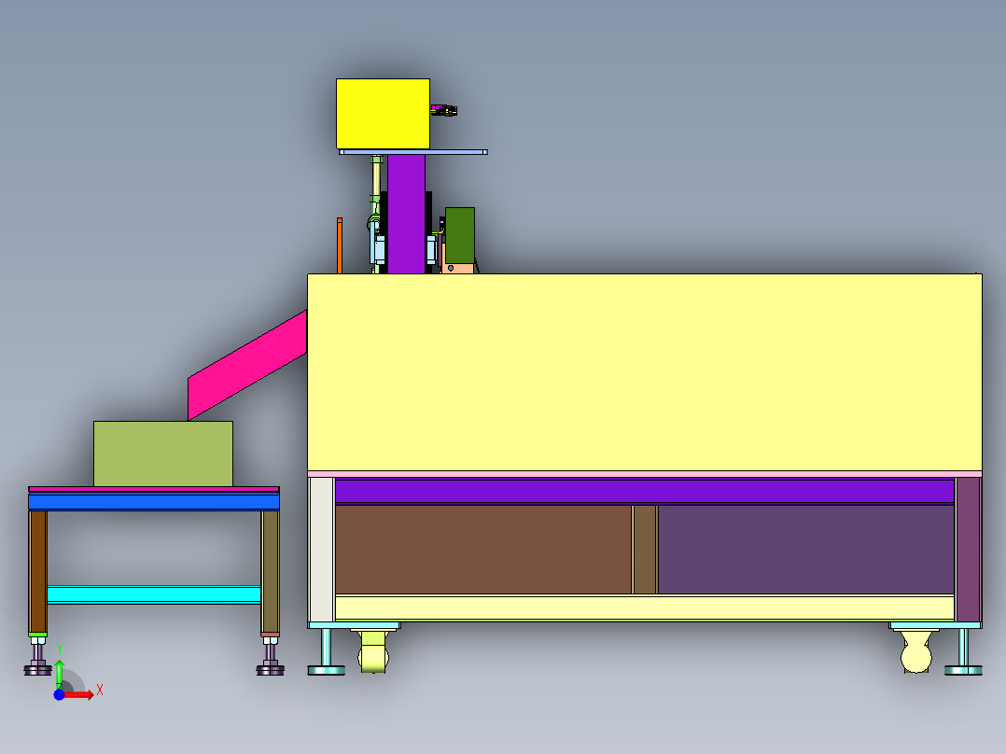The width and height of the screenshot is (1006, 754).
Task: Select the bright yellow box atop the column
Action: 383,114
